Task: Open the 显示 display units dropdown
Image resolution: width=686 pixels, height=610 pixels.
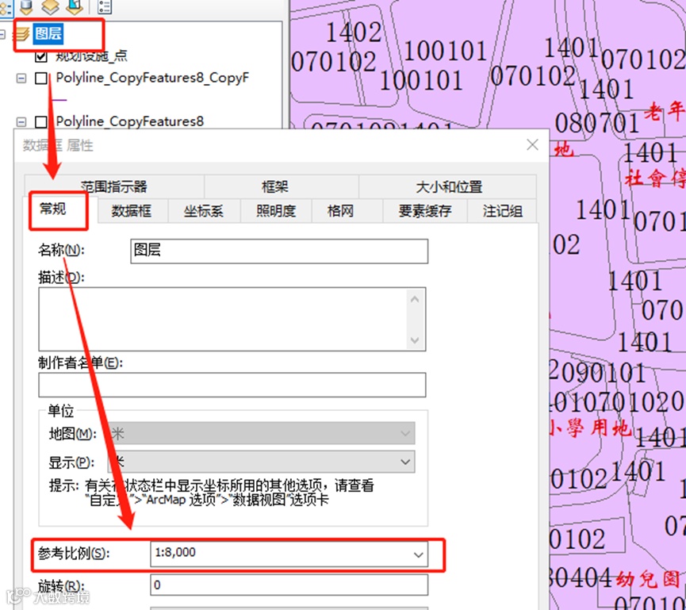Action: (262, 462)
